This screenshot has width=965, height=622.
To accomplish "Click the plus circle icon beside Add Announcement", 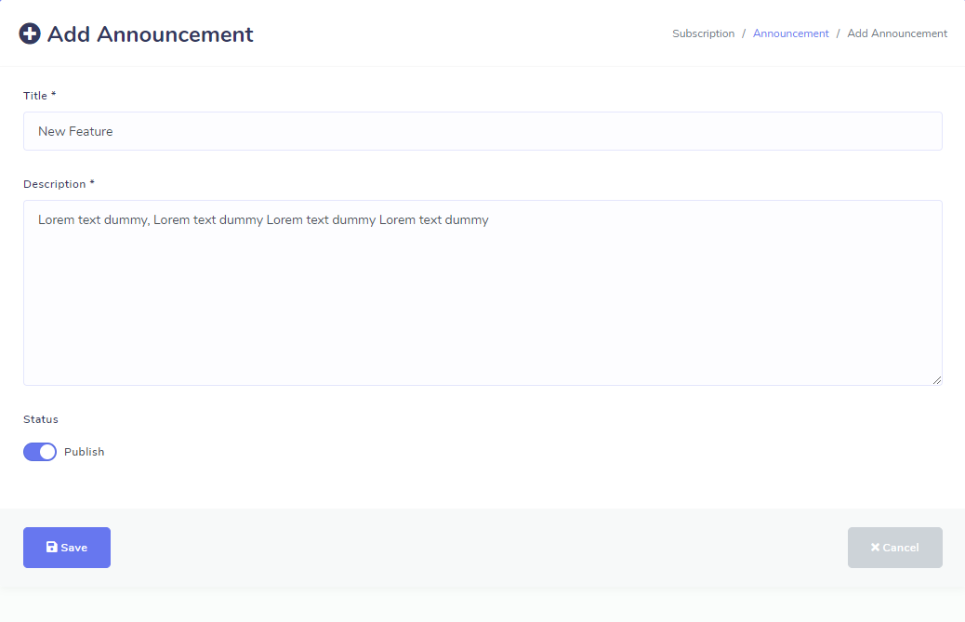I will (x=30, y=33).
